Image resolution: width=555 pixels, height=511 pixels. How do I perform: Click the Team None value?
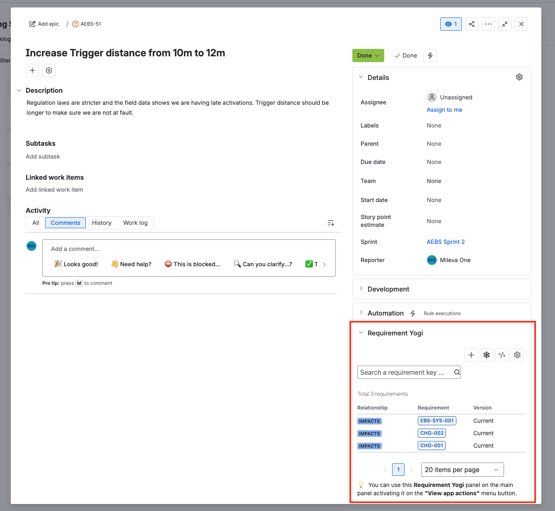point(434,181)
